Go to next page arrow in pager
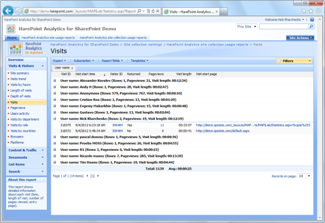This screenshot has height=223, width=325. tap(98, 176)
